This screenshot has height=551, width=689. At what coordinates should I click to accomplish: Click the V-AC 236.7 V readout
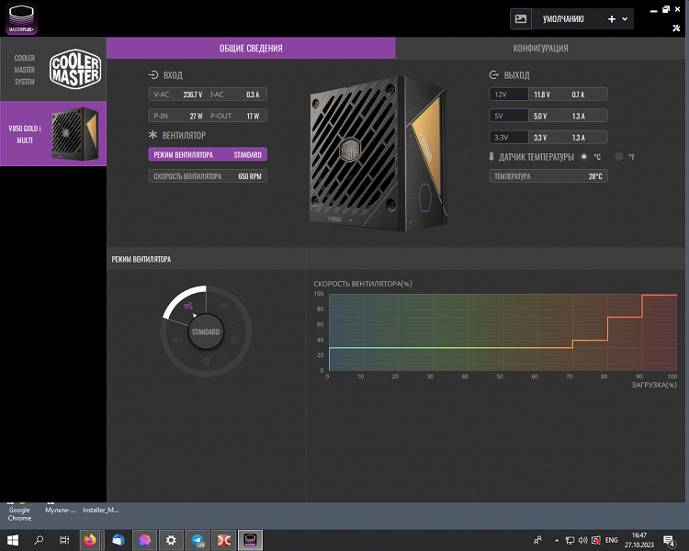[178, 95]
